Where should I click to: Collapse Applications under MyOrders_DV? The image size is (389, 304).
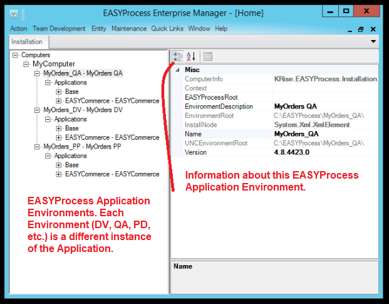click(x=48, y=119)
